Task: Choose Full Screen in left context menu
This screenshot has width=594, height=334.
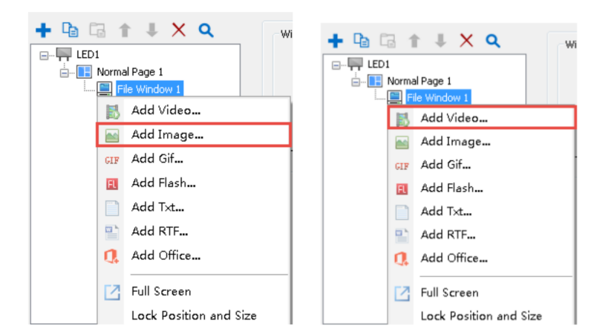Action: 194,292
